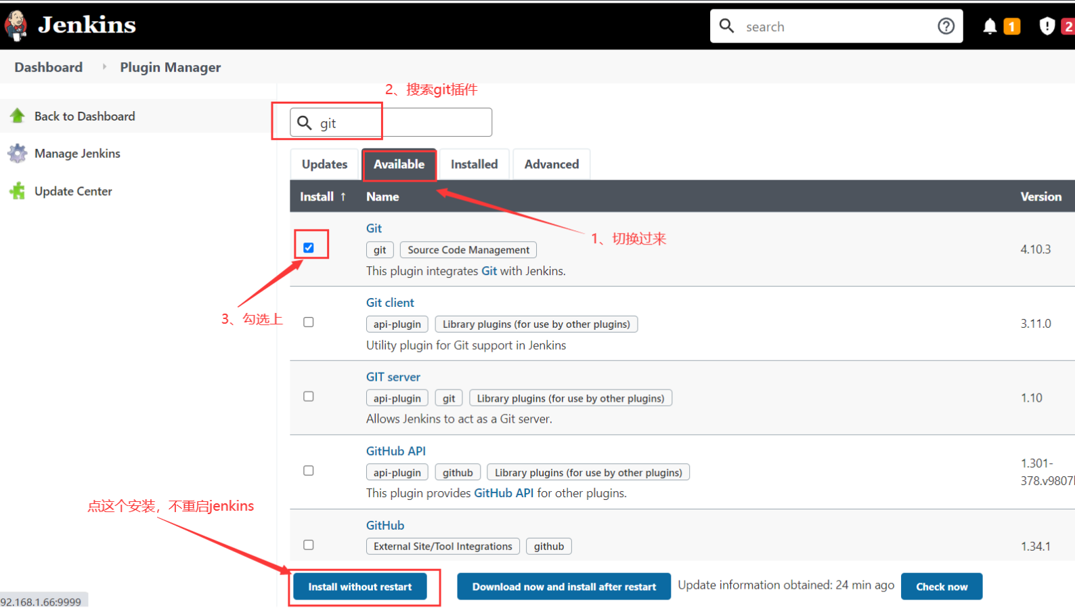Focus the top Jenkins search field

[837, 26]
